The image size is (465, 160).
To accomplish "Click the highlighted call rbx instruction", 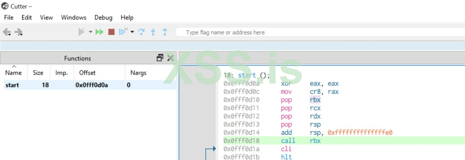I will pyautogui.click(x=343, y=141).
